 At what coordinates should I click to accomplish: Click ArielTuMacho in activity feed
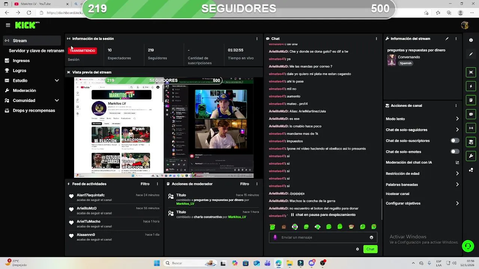point(88,222)
